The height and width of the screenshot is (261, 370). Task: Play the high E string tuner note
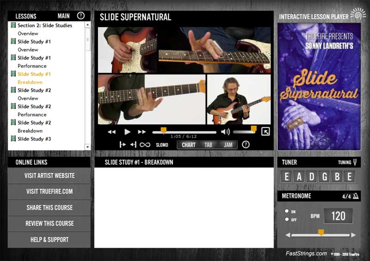pyautogui.click(x=350, y=177)
